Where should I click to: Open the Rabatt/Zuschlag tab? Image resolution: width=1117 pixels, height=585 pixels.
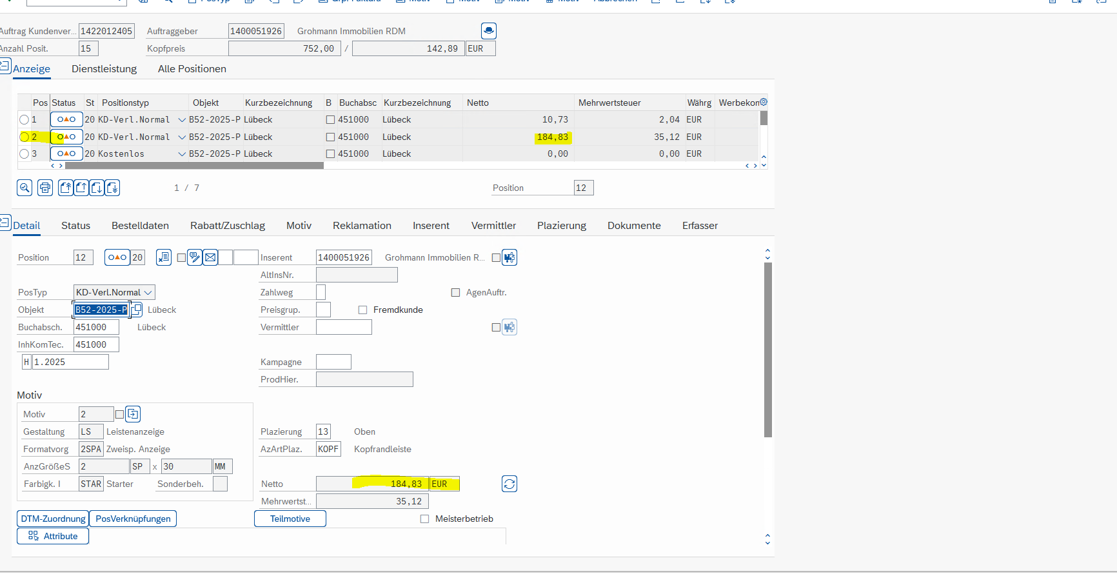click(x=228, y=225)
